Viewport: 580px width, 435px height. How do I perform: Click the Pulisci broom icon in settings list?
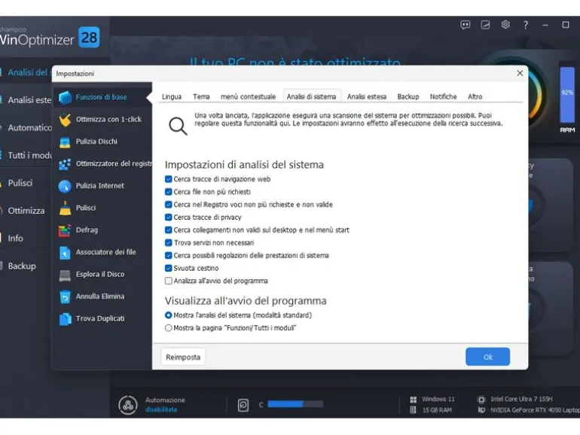point(65,208)
